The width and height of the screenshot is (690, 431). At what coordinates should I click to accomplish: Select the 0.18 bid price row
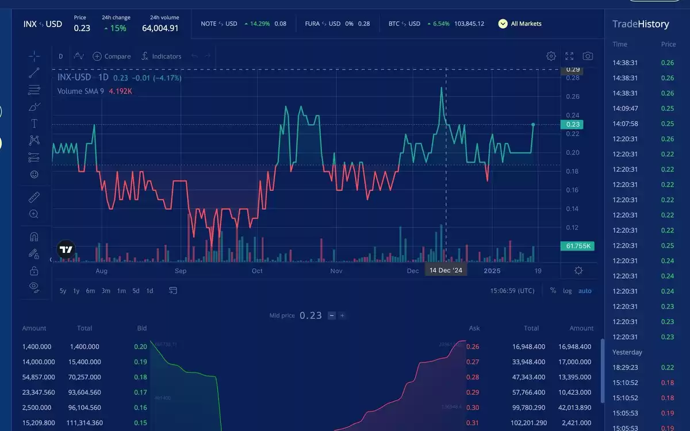85,377
